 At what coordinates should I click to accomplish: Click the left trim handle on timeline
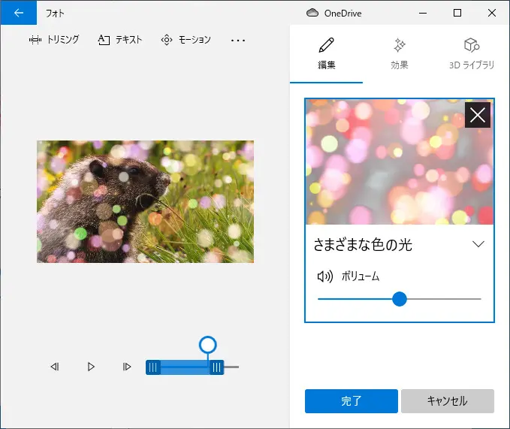153,367
